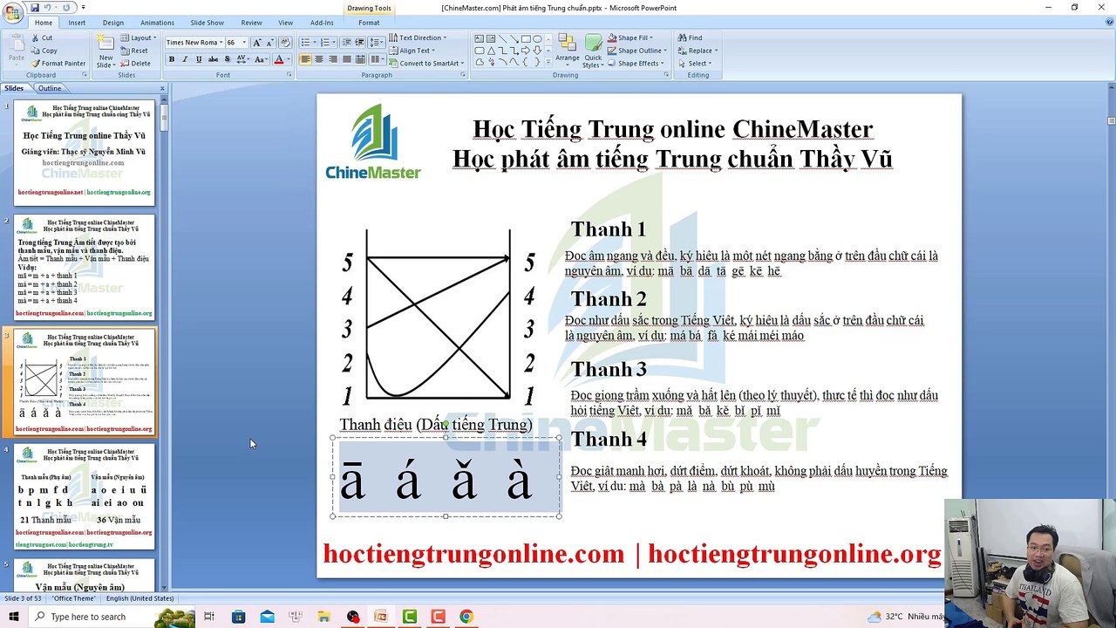The image size is (1116, 628).
Task: Click the Windows Start button
Action: (x=13, y=617)
